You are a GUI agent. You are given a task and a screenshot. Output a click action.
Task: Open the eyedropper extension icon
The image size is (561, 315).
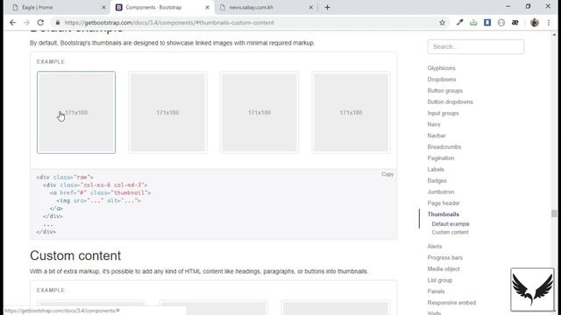[459, 23]
